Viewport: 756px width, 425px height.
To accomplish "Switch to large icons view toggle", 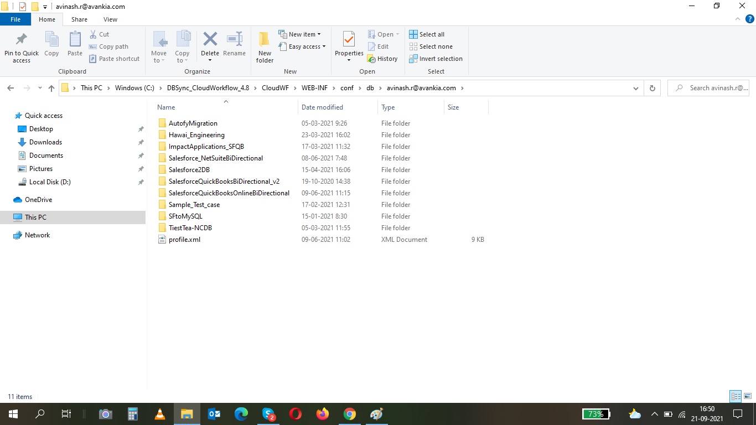I will pyautogui.click(x=747, y=396).
